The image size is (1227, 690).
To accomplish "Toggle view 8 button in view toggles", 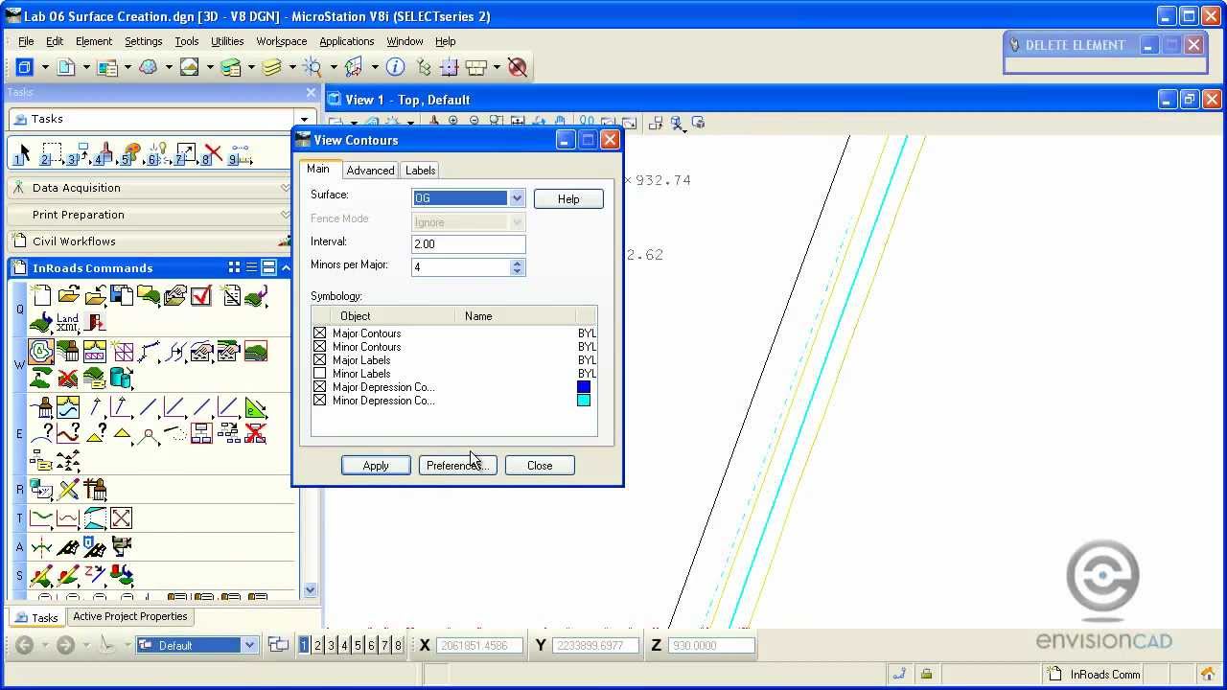I will tap(398, 645).
